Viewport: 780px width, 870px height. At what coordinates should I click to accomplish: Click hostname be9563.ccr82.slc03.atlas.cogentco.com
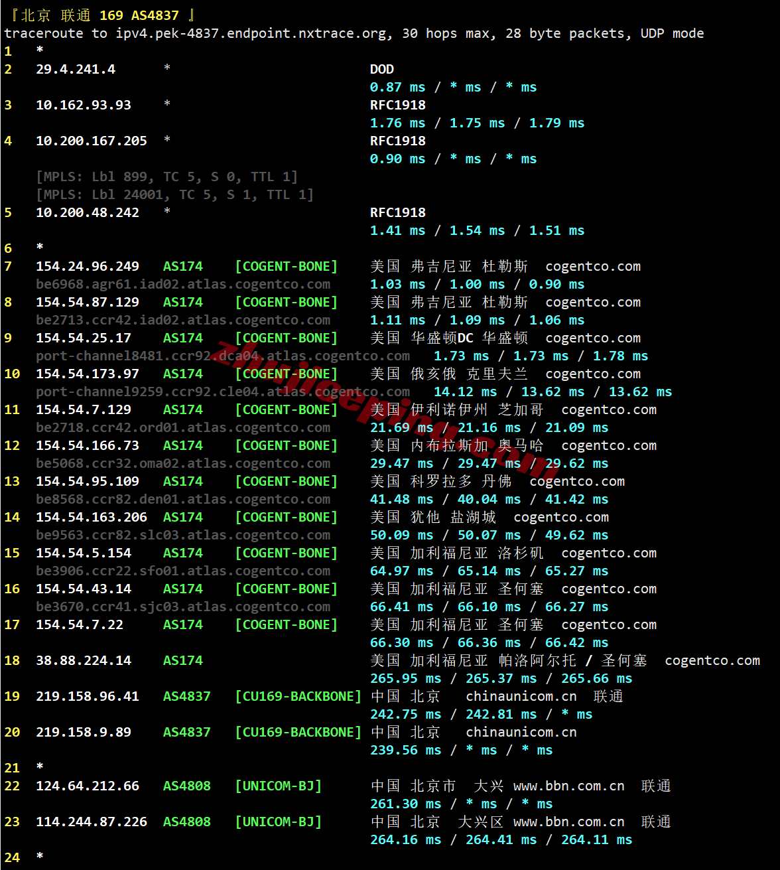click(183, 535)
